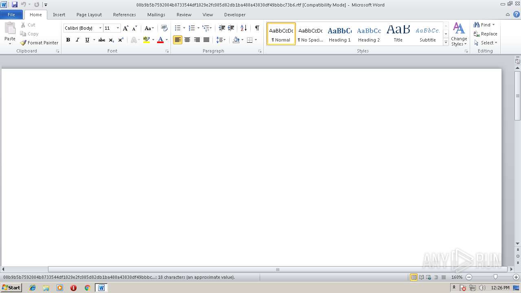Click the Subscript icon

pyautogui.click(x=112, y=40)
